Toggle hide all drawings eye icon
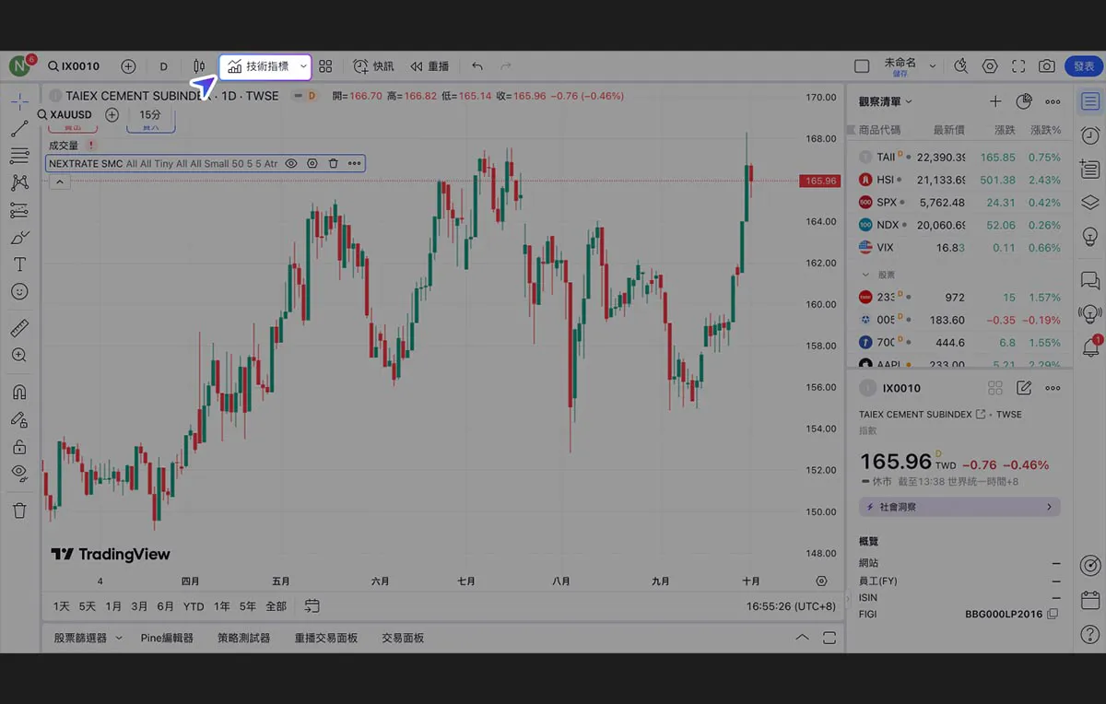Image resolution: width=1106 pixels, height=704 pixels. 19,472
